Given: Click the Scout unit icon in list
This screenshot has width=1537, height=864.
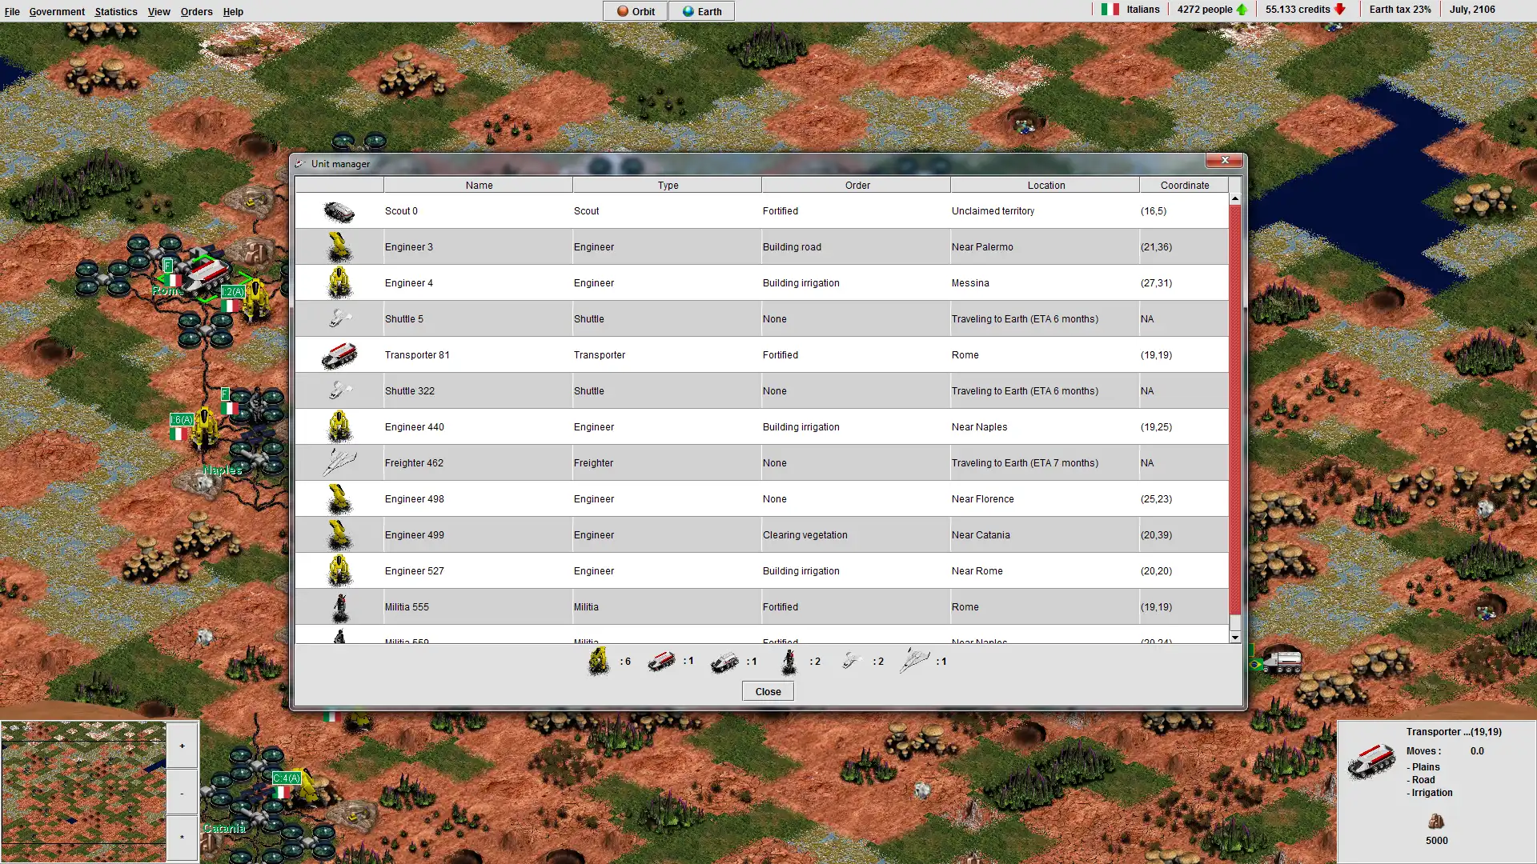Looking at the screenshot, I should point(339,210).
